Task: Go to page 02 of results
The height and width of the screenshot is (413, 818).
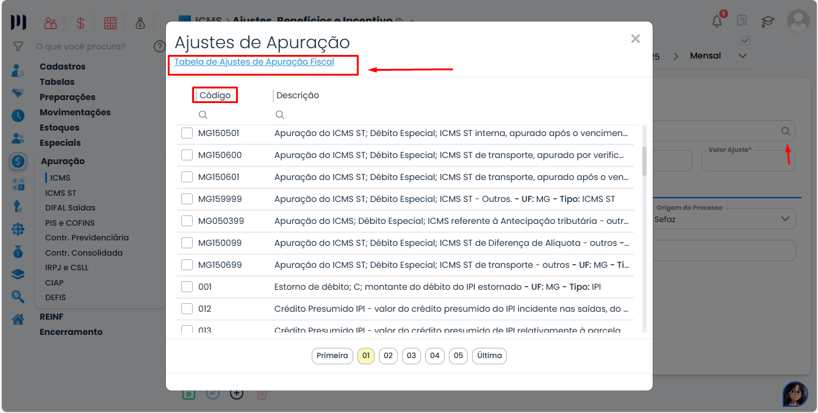Action: coord(388,356)
